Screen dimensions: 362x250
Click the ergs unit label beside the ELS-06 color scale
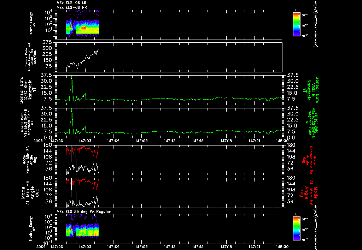point(315,24)
